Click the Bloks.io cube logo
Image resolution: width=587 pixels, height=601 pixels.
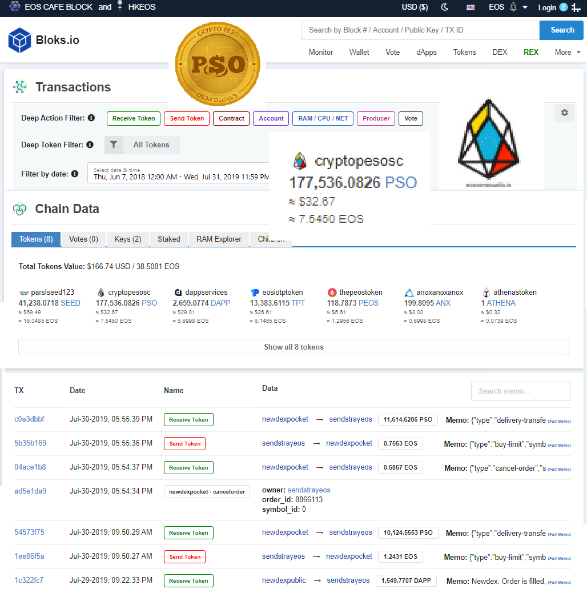[x=19, y=40]
